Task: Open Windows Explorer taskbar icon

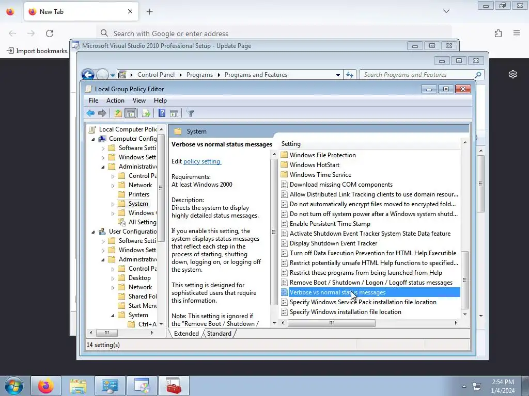Action: coord(78,386)
